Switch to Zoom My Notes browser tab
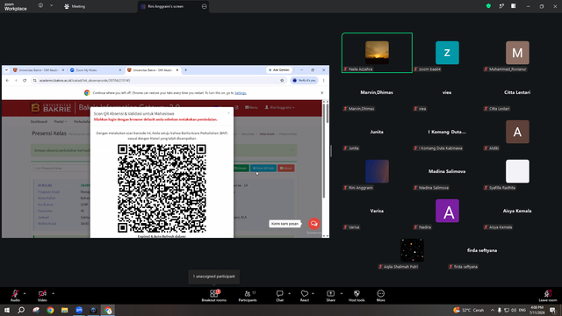Viewport: 562px width, 316px height. click(x=96, y=70)
